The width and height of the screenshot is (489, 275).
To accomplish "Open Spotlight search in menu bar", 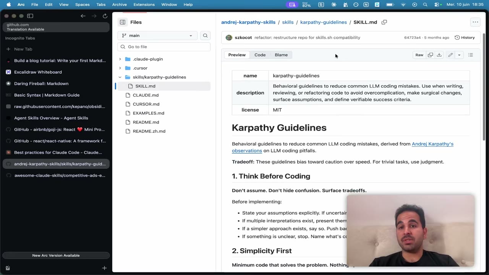I will point(425,5).
